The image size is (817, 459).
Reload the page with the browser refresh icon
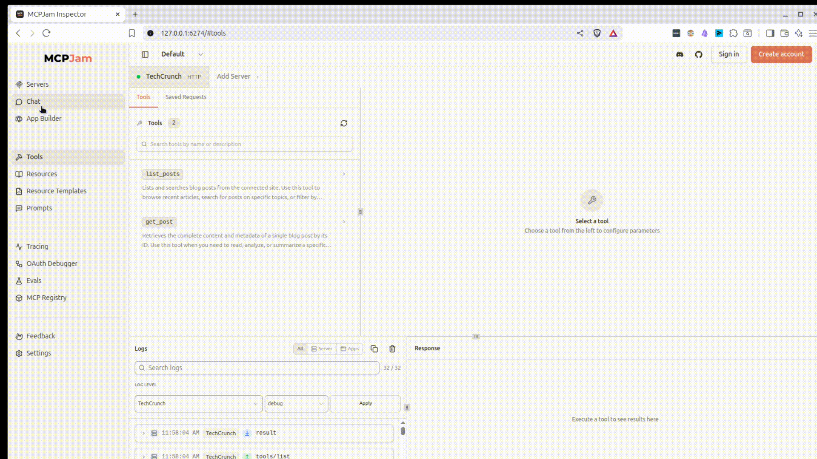pos(46,33)
